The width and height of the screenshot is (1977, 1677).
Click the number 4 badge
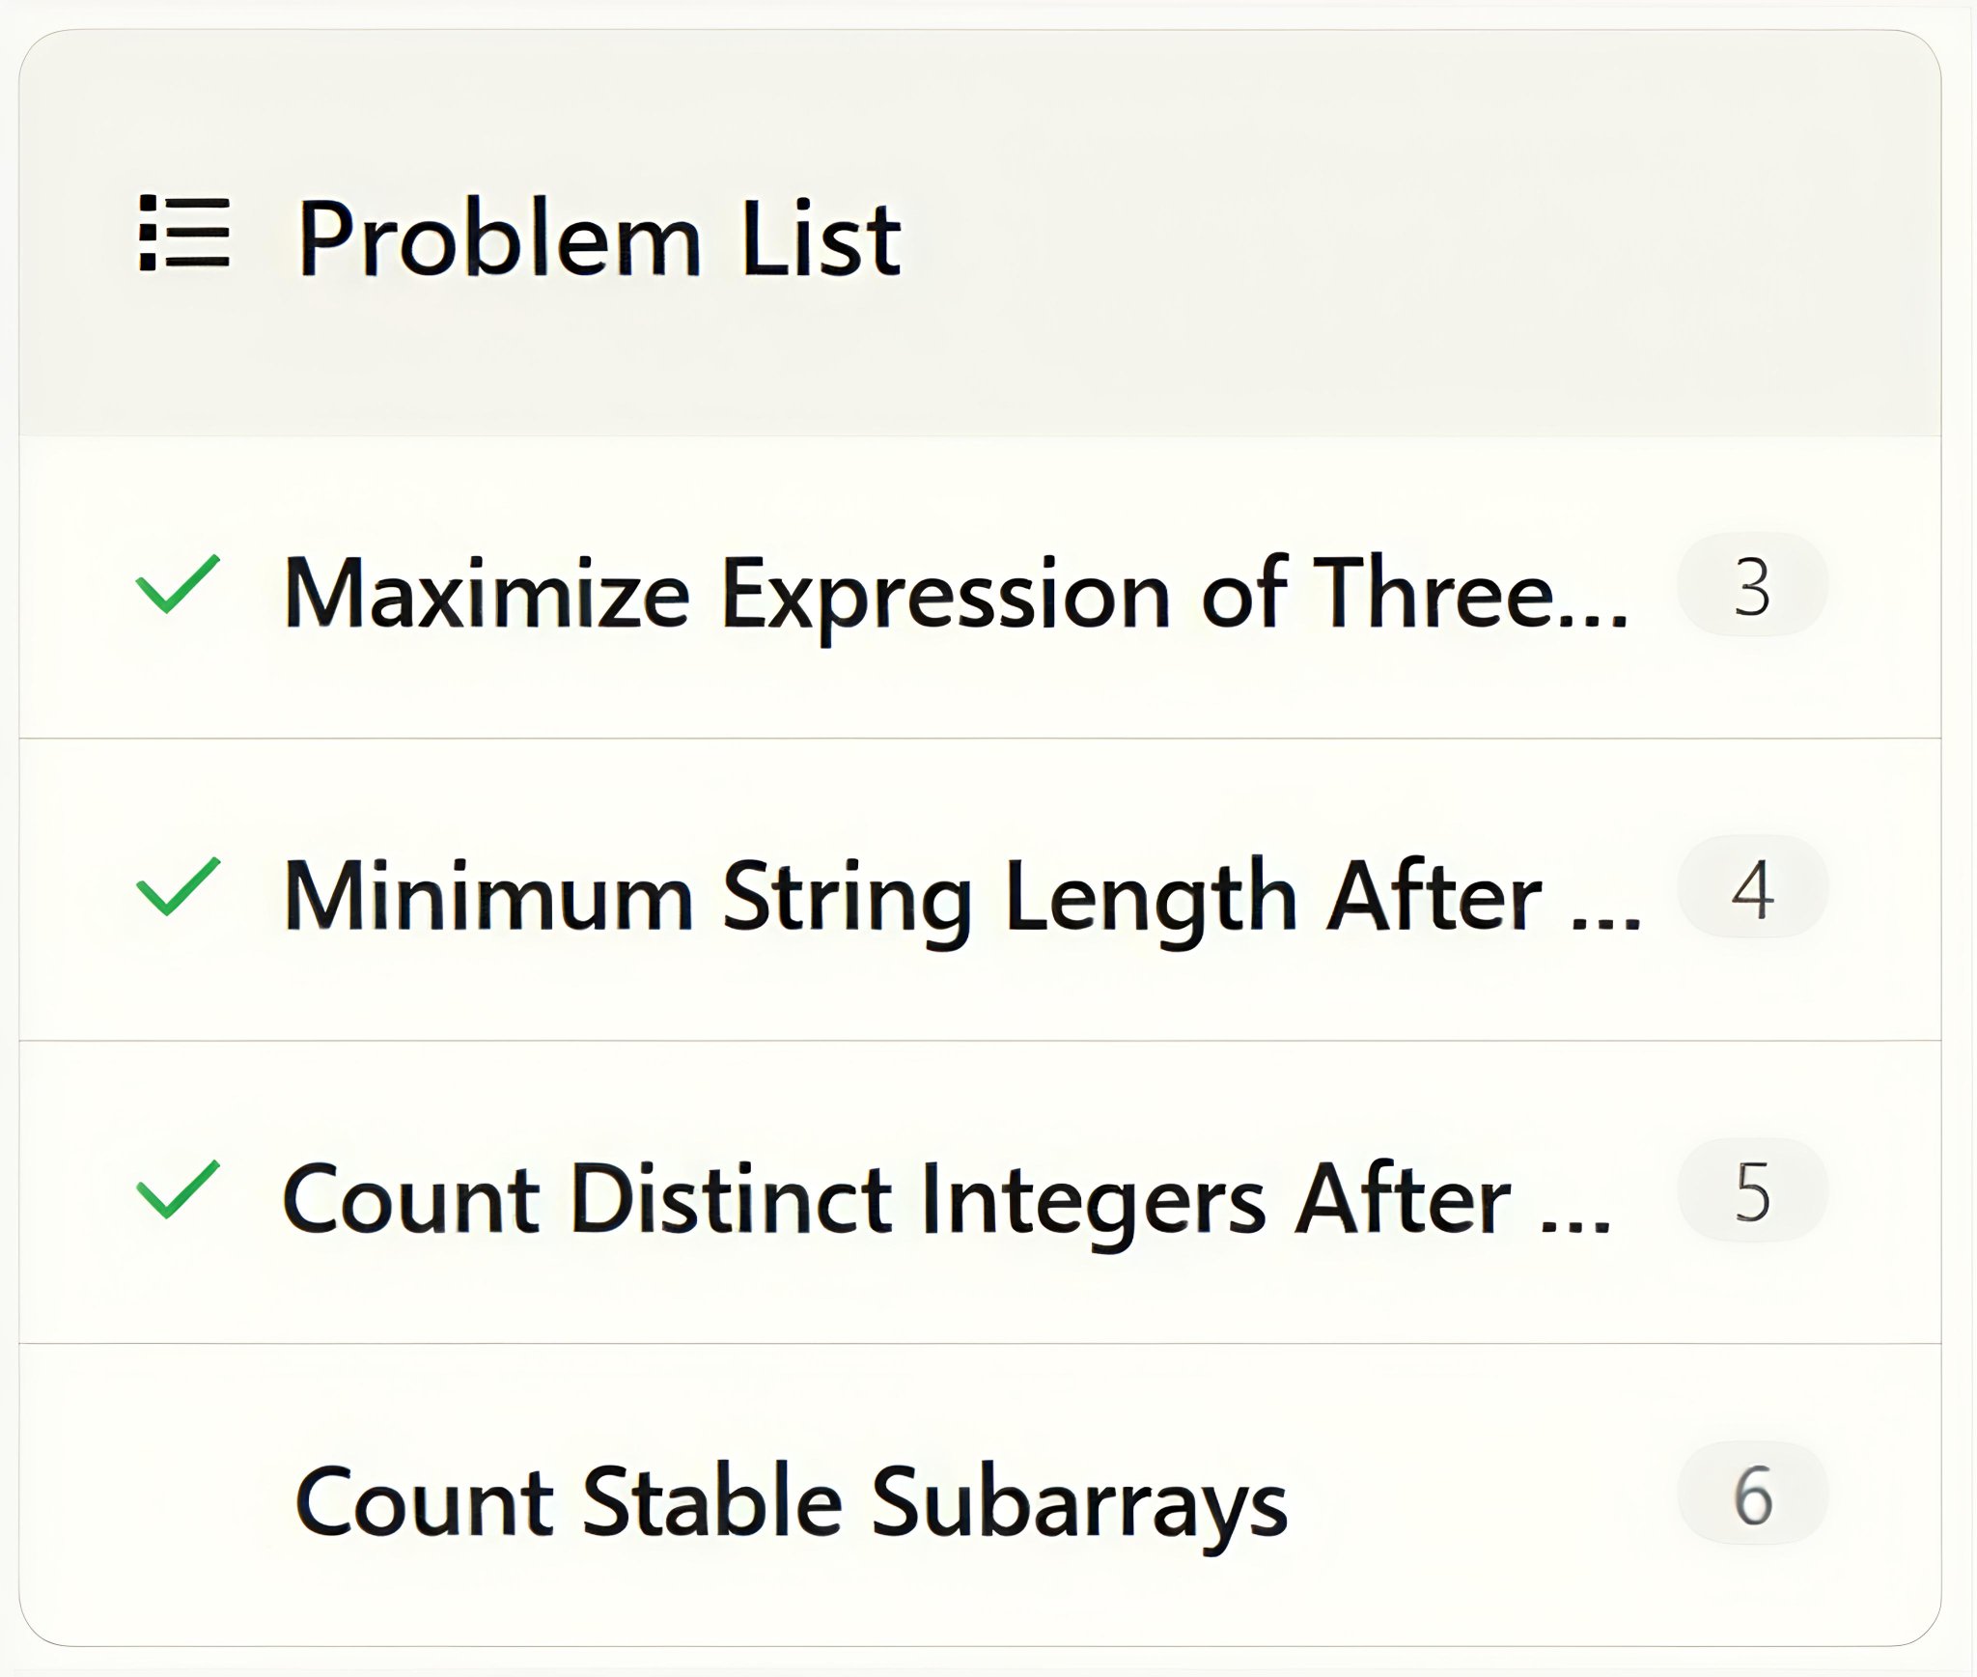coord(1752,888)
